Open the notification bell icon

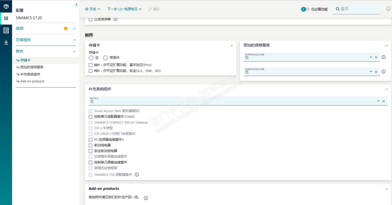388,9
